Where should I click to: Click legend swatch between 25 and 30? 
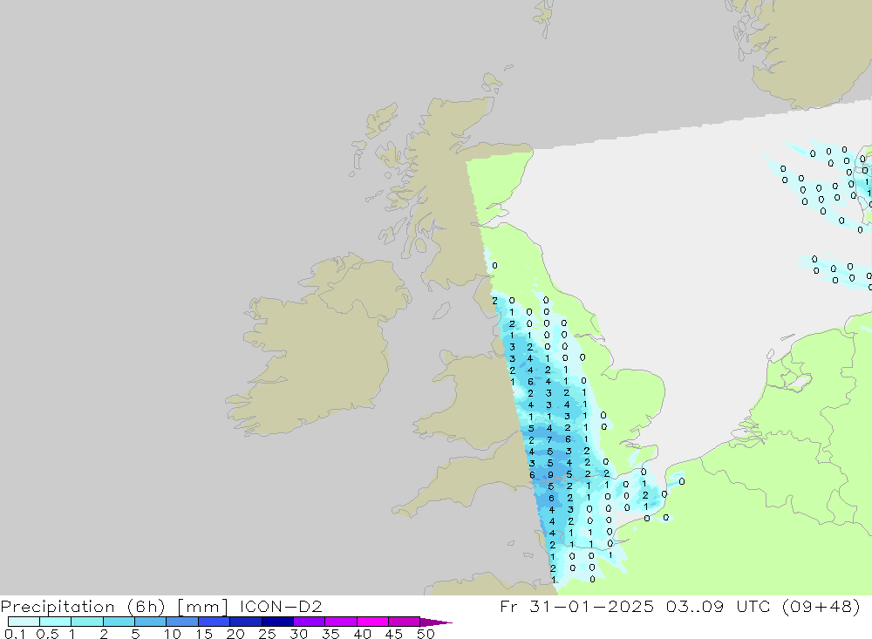(277, 622)
